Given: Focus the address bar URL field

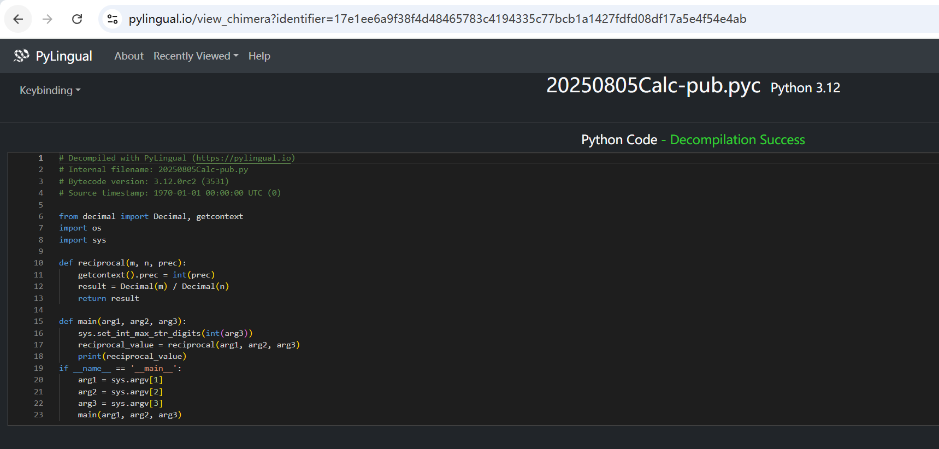Looking at the screenshot, I should (x=437, y=19).
